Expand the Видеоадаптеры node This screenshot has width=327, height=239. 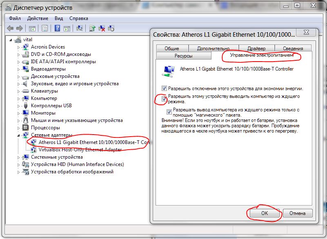(18, 69)
